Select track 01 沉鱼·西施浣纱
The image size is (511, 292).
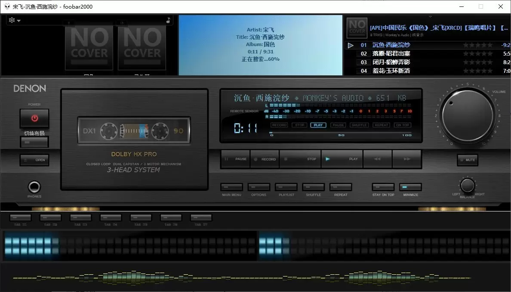pos(428,45)
